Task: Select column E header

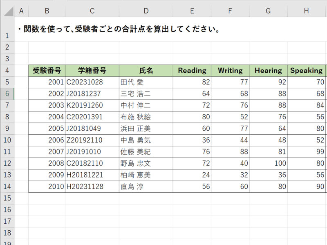Action: coord(192,11)
